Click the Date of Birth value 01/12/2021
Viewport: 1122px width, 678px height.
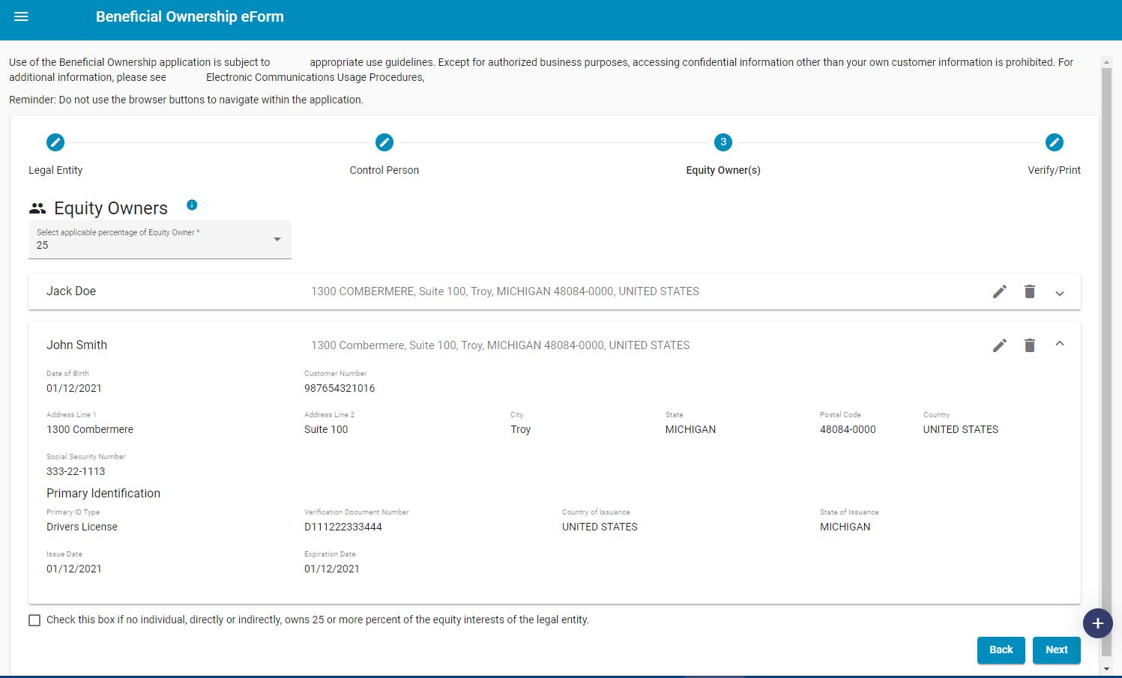pos(74,388)
